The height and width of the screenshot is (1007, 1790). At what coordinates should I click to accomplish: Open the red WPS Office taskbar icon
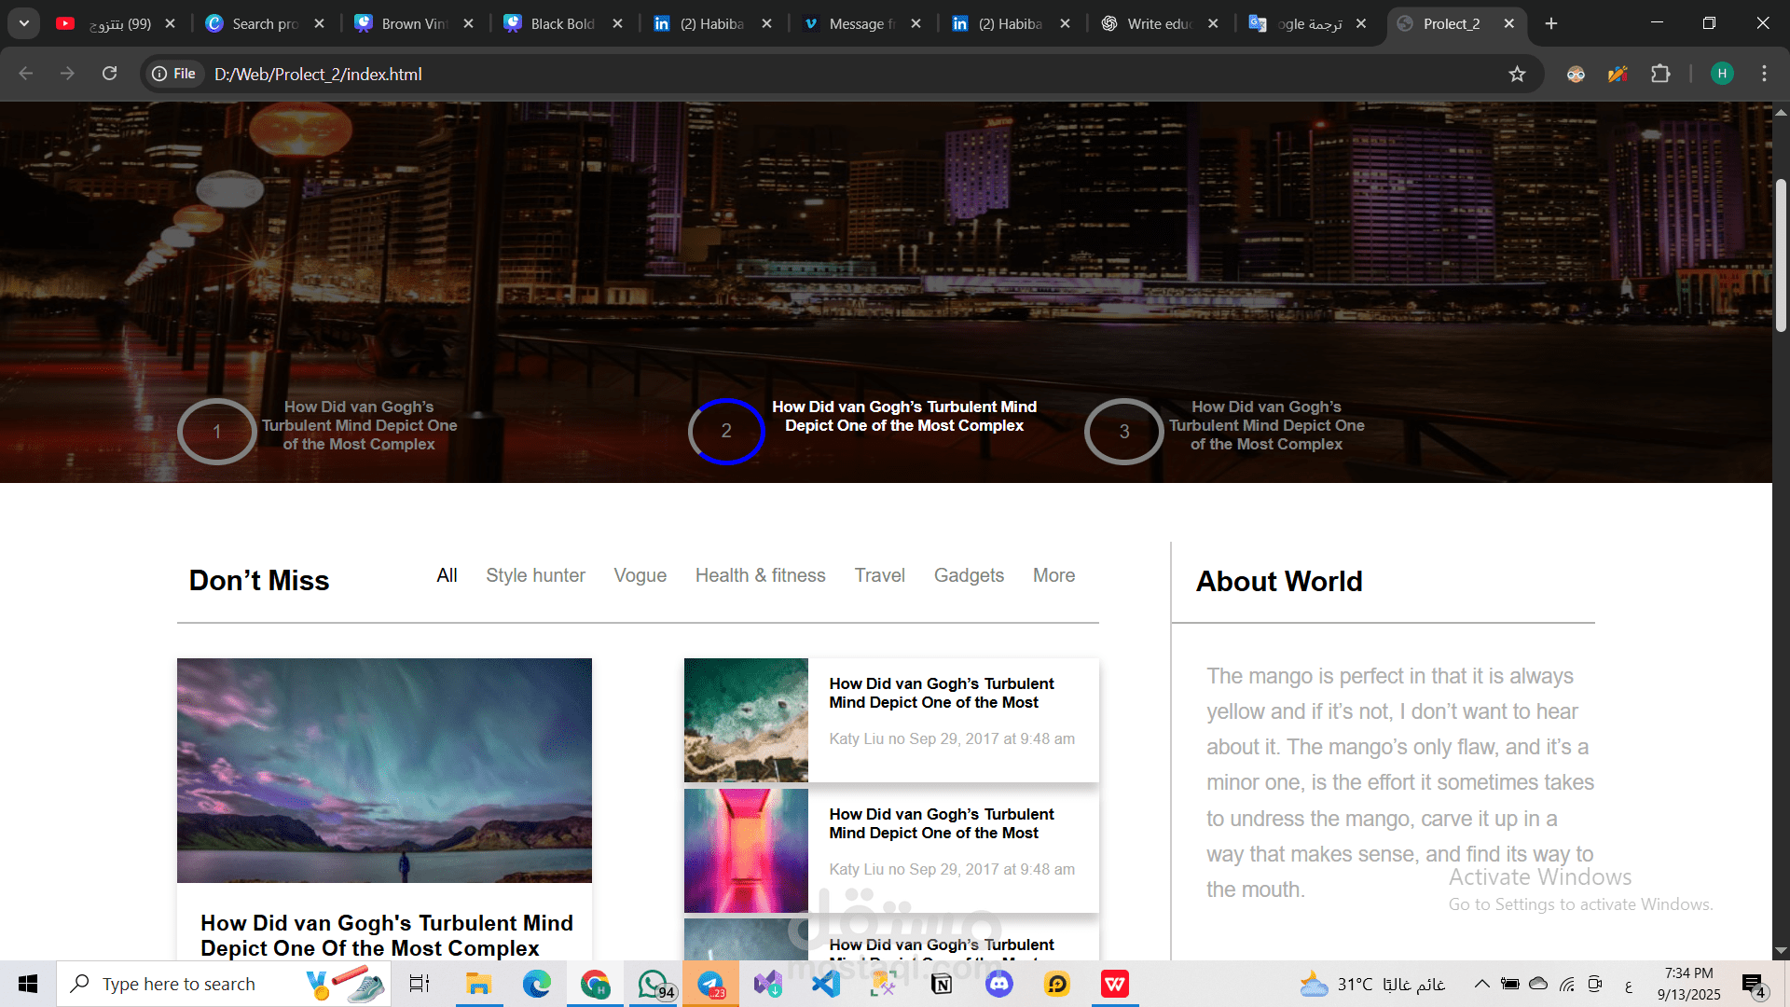[x=1115, y=984]
